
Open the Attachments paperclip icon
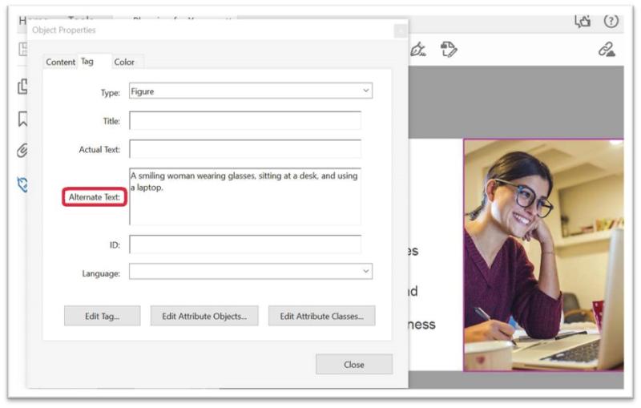point(23,151)
